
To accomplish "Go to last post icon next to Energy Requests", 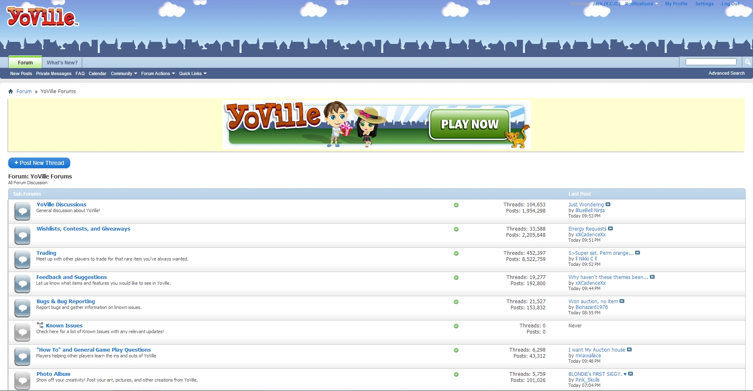I will coord(610,229).
